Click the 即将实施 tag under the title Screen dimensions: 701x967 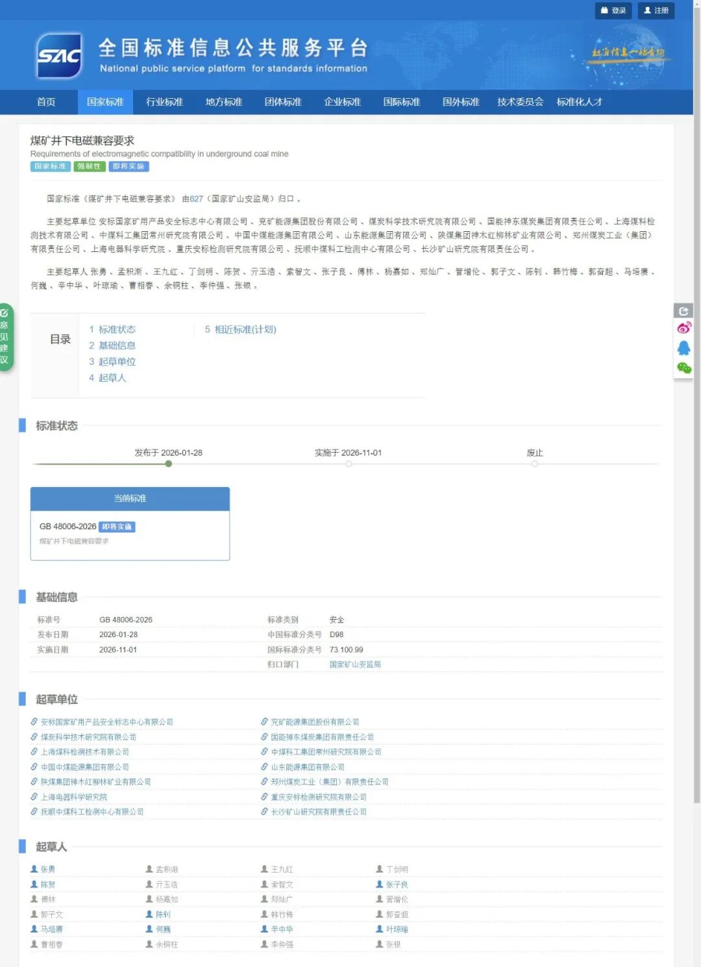click(x=129, y=166)
